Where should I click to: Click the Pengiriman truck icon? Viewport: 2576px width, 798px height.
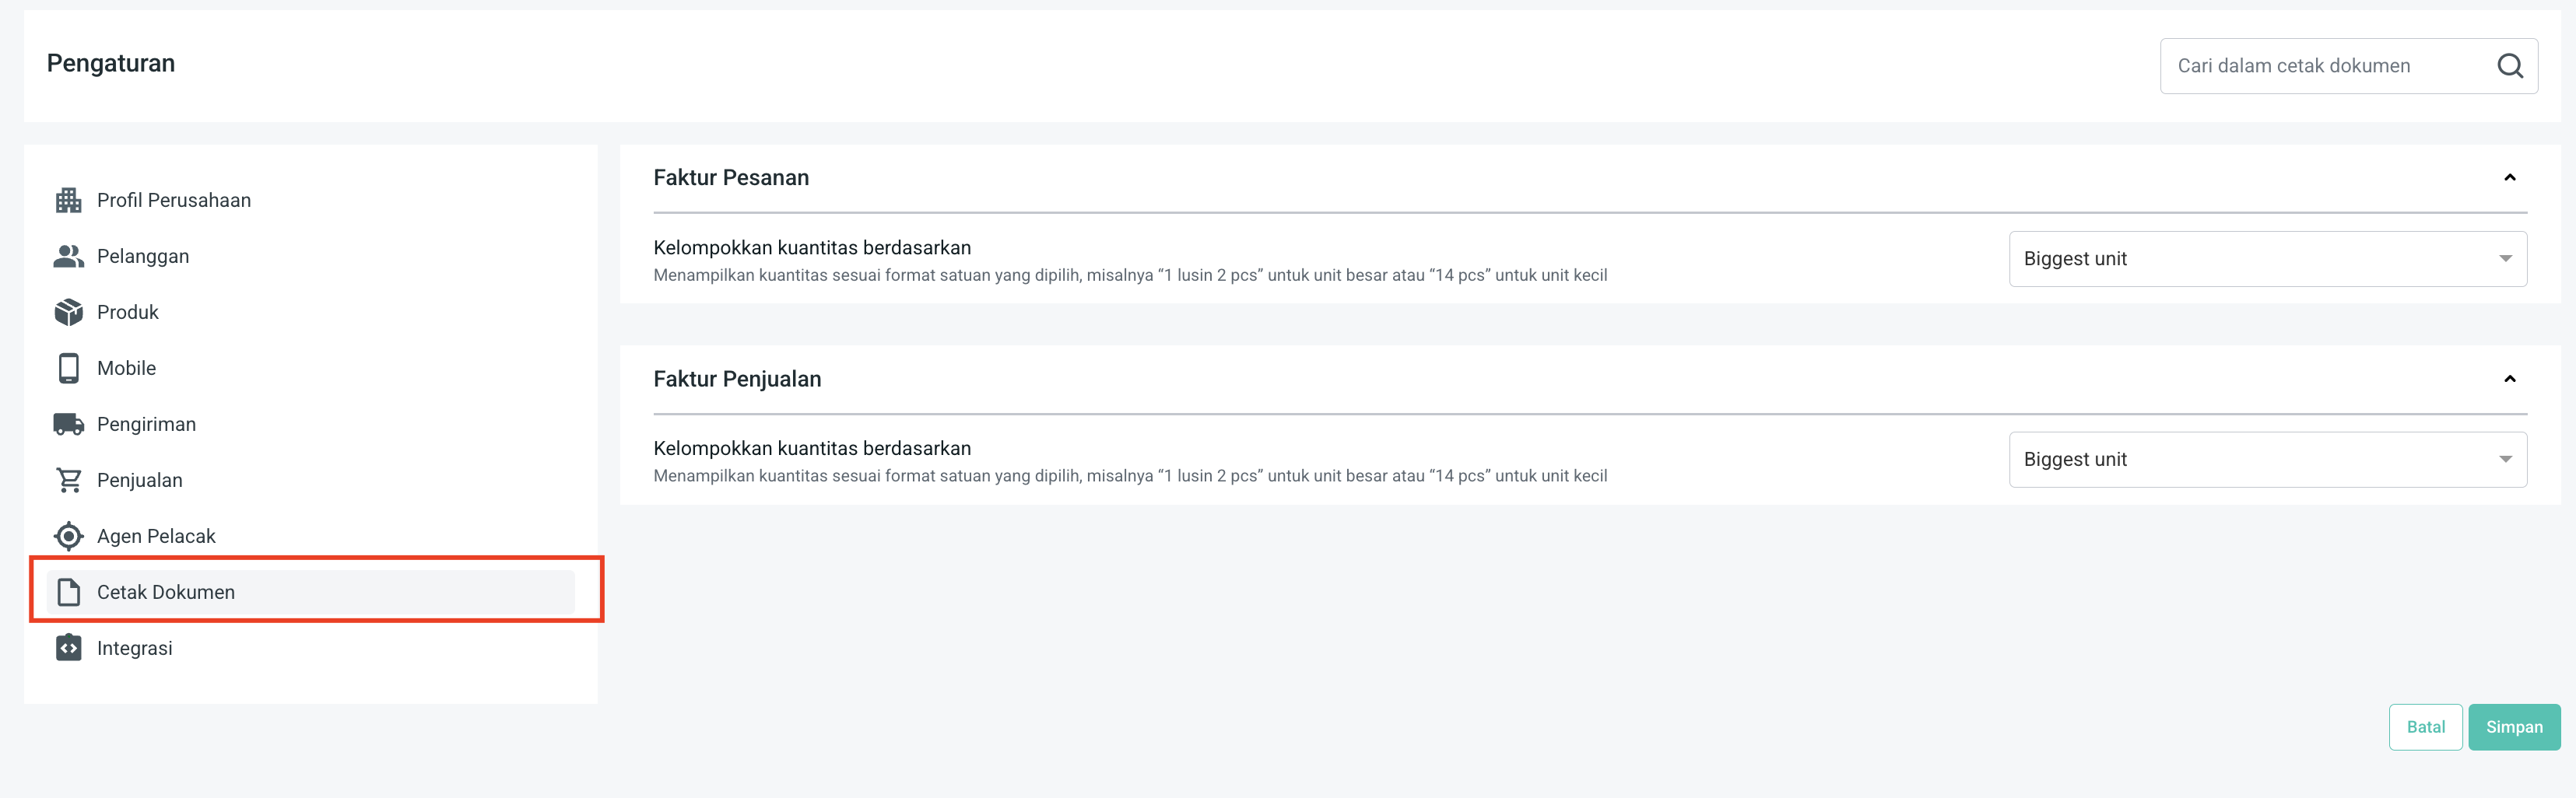[68, 425]
